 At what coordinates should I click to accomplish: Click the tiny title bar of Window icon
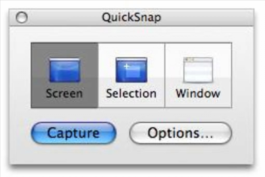198,60
